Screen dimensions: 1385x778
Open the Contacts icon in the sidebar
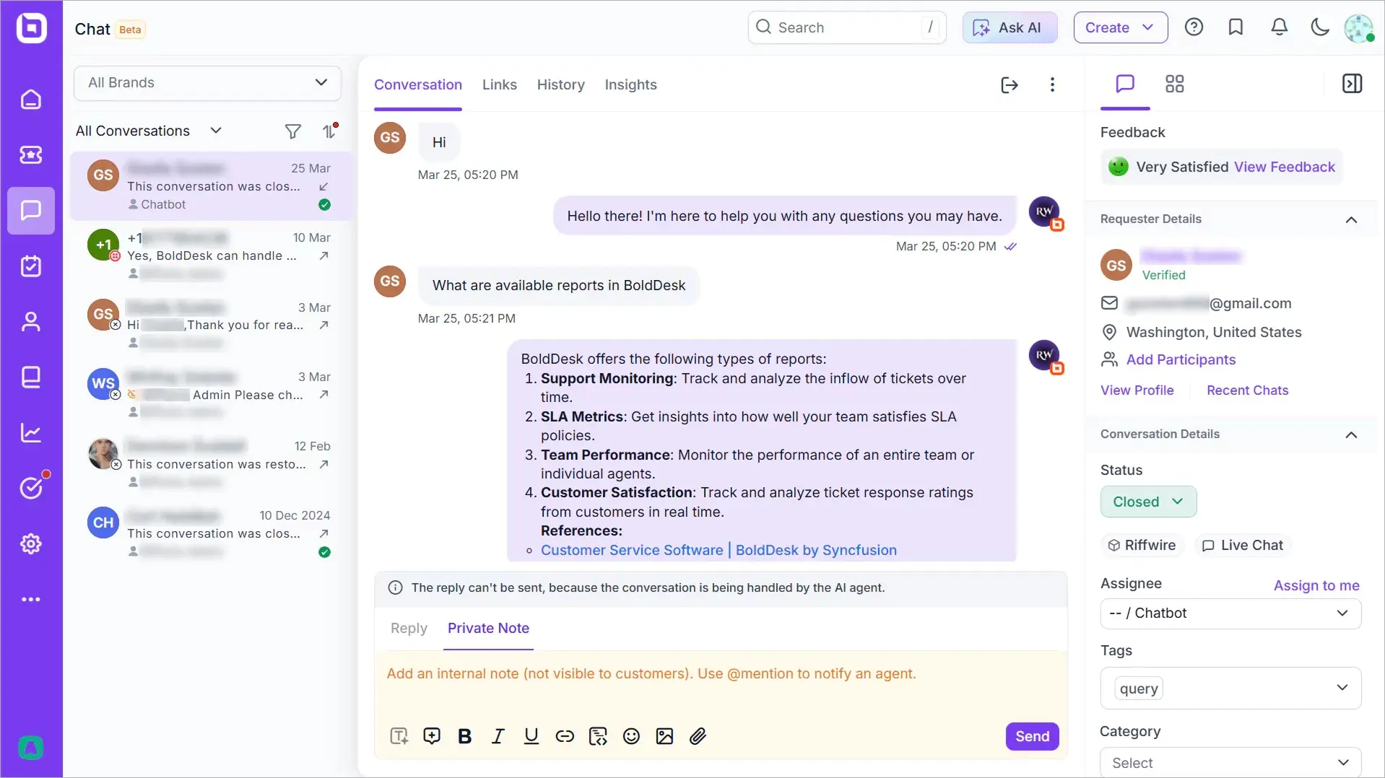pos(31,321)
